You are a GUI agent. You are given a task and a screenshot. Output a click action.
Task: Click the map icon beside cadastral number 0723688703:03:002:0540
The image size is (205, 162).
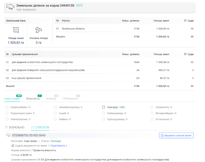coord(8,136)
